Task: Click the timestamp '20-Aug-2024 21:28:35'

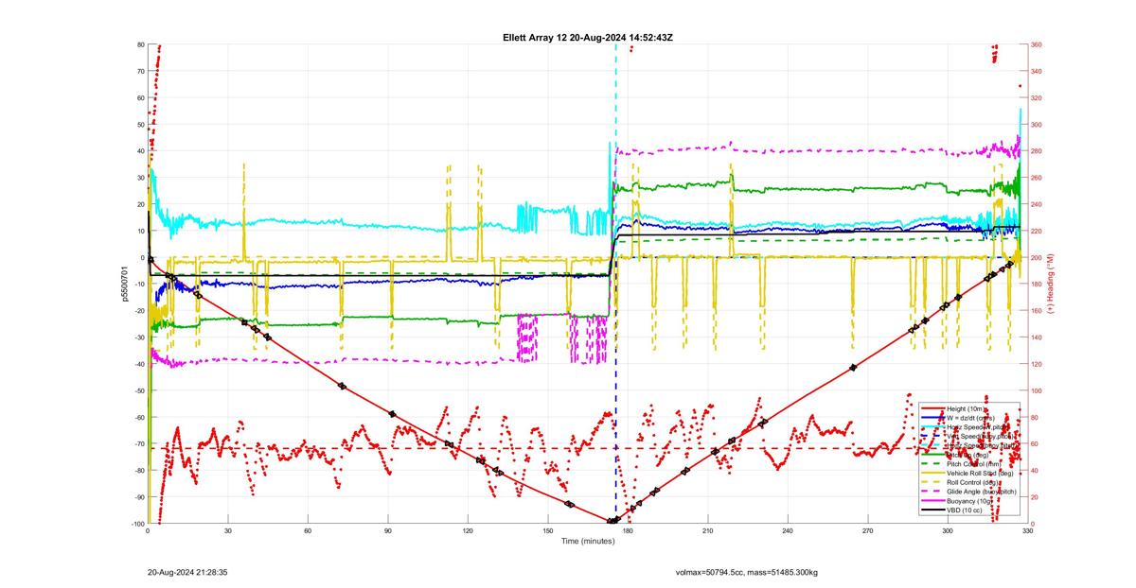Action: click(x=187, y=572)
